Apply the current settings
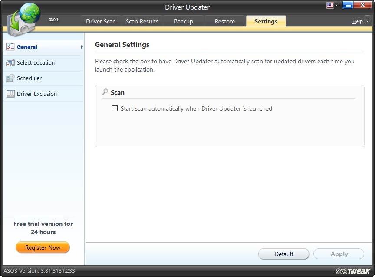This screenshot has height=277, width=375. pyautogui.click(x=339, y=254)
